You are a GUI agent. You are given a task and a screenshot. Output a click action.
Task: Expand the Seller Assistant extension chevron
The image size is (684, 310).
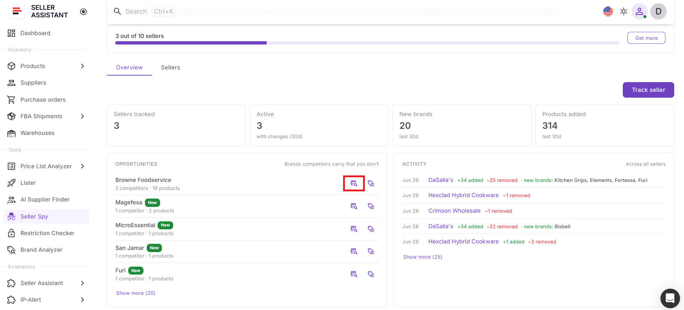pos(83,283)
